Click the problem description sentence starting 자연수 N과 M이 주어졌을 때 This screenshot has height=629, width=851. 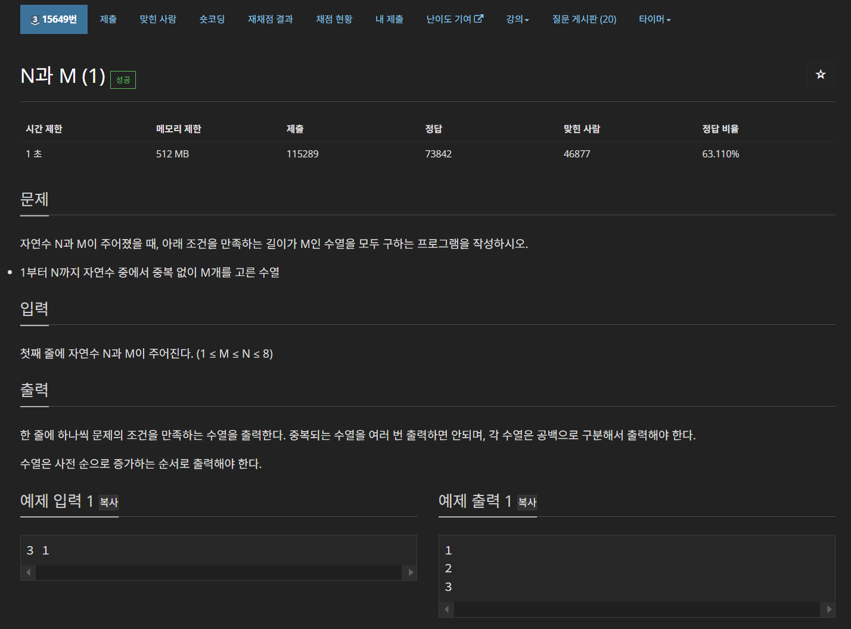pos(274,244)
